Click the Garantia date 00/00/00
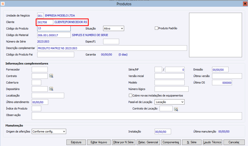 (x=106, y=54)
